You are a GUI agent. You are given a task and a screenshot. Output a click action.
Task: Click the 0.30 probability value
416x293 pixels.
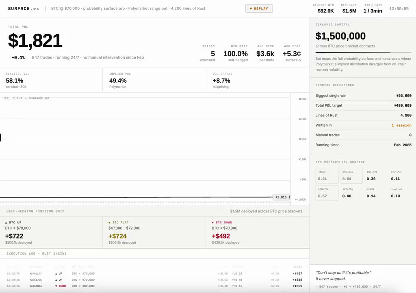coord(371,179)
